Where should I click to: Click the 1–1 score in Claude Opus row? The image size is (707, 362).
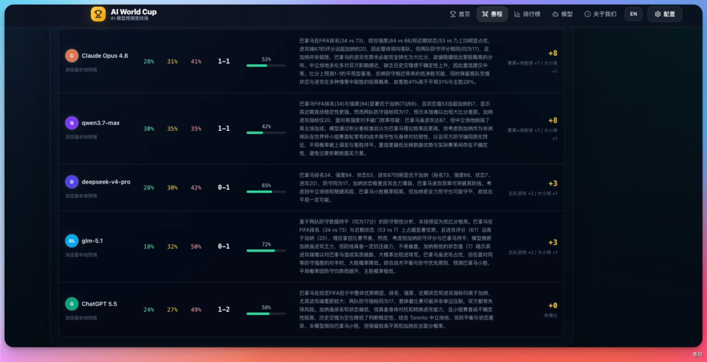[x=224, y=61]
